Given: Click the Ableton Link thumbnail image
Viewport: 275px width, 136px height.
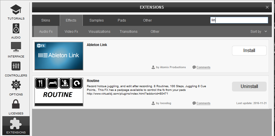Looking at the screenshot, I should (59, 56).
